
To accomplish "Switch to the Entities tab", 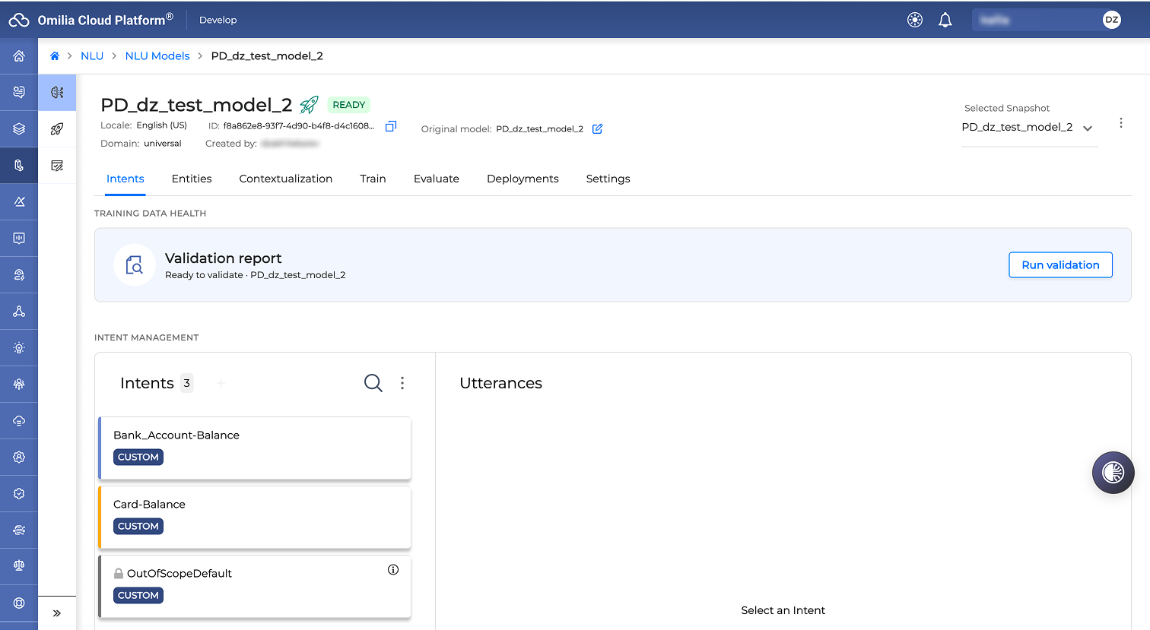I will pyautogui.click(x=192, y=179).
